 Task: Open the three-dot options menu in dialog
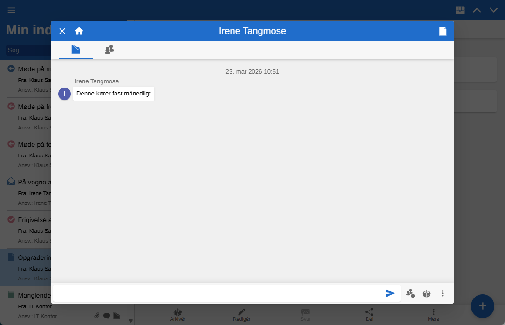tap(442, 293)
